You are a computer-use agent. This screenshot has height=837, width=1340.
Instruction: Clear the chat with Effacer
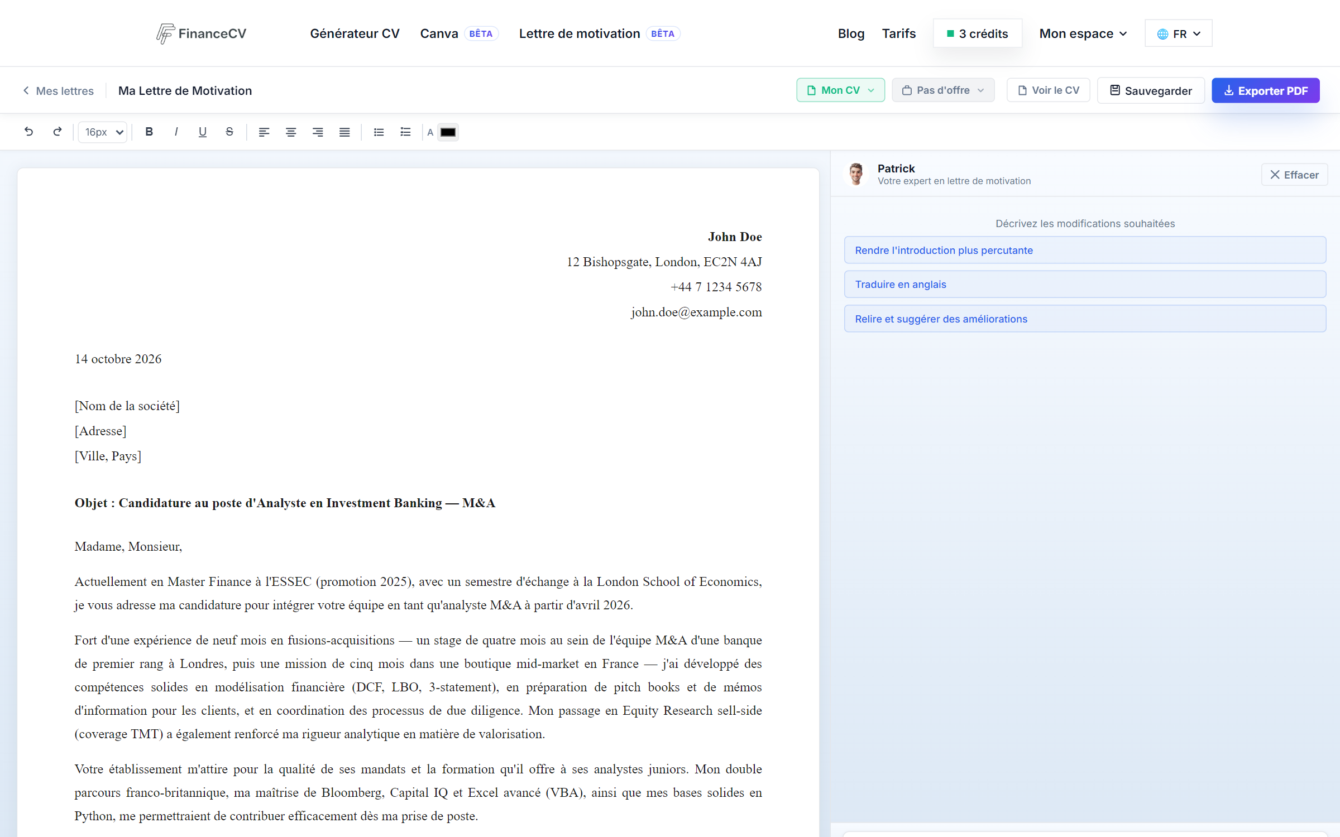1294,175
